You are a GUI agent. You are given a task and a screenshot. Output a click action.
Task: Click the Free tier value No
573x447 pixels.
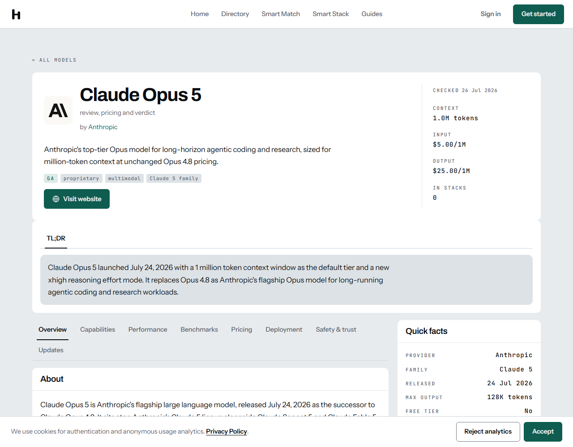[528, 411]
